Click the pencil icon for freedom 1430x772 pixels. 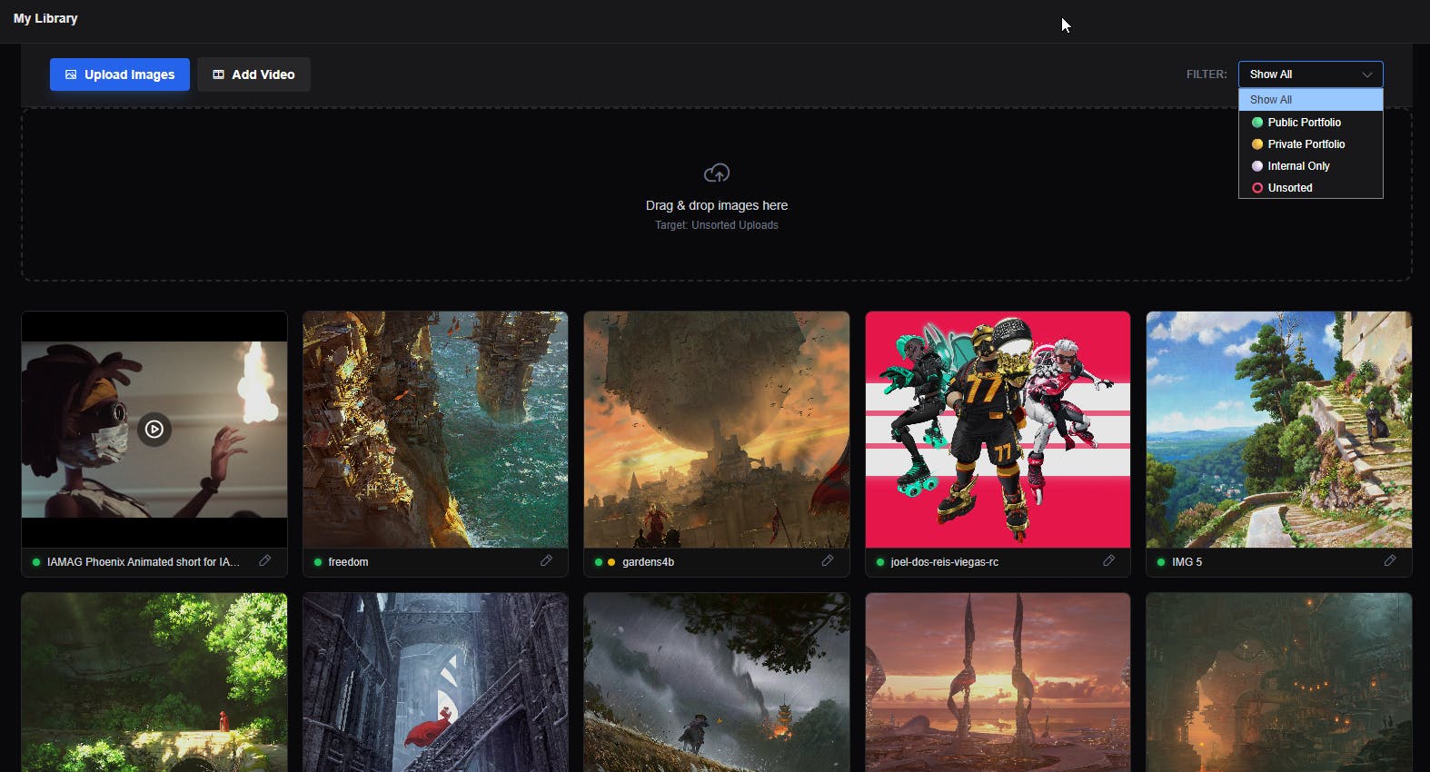point(546,560)
